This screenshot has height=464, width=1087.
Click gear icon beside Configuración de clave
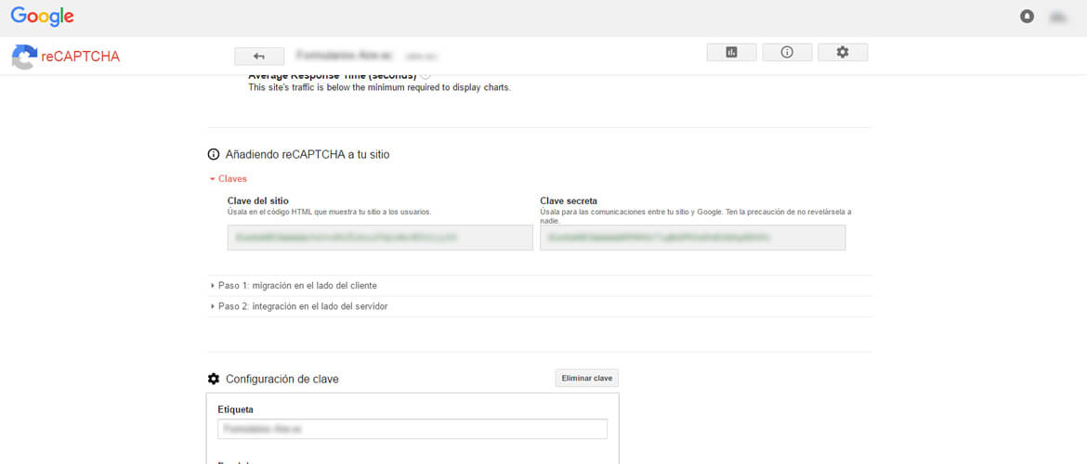pyautogui.click(x=214, y=379)
